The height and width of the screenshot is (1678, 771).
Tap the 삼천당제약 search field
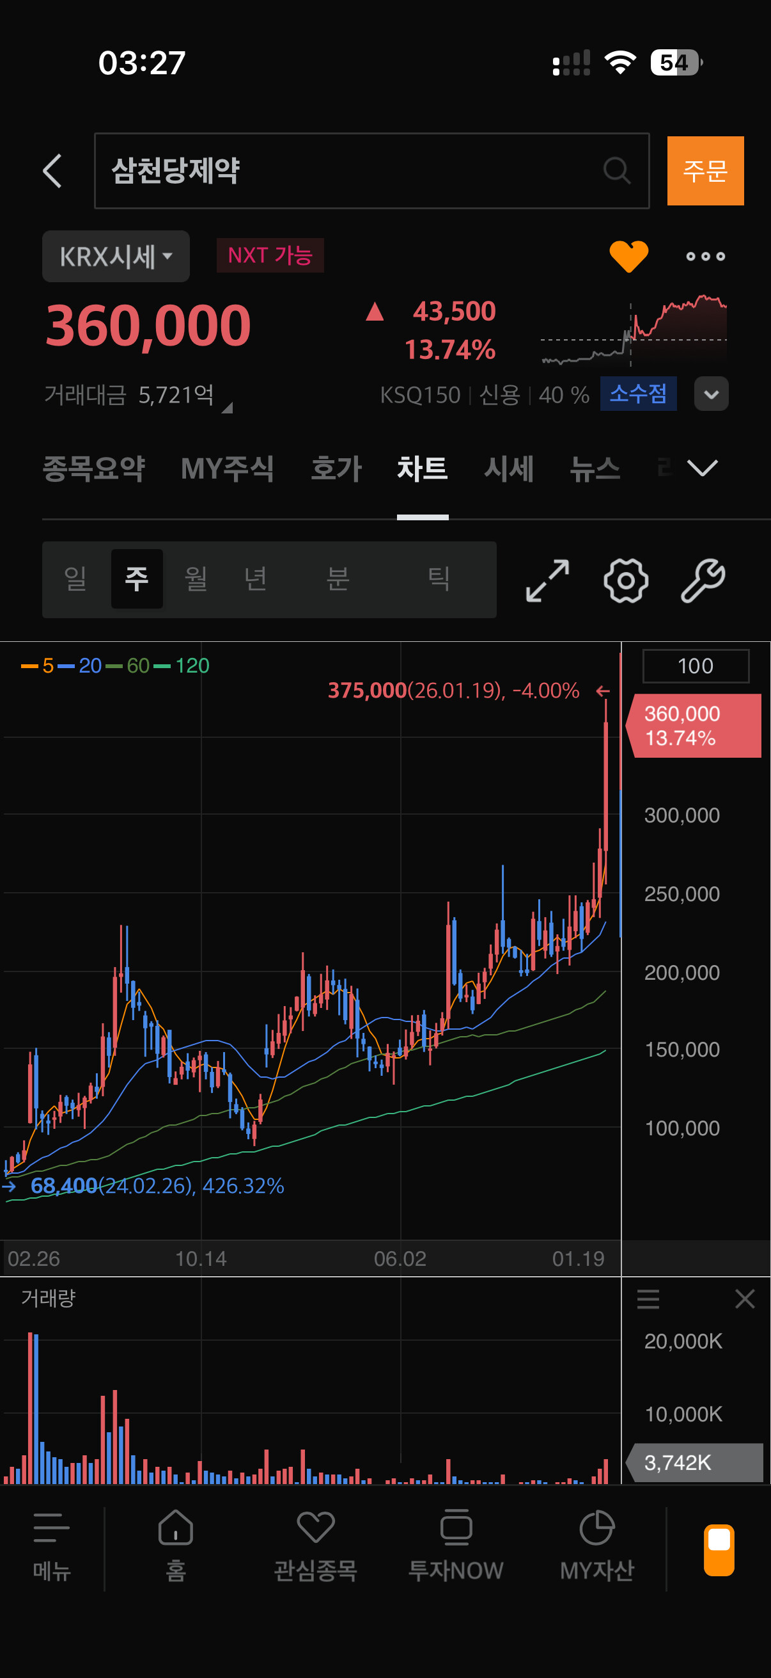[x=372, y=171]
